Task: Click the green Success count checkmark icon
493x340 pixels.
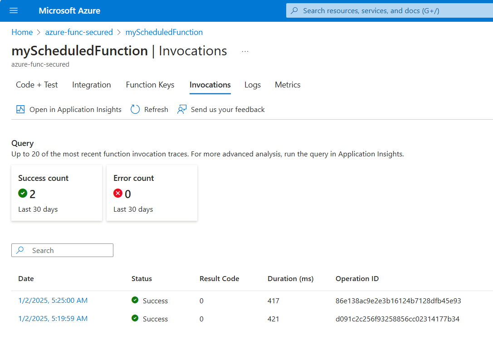Action: coord(23,194)
